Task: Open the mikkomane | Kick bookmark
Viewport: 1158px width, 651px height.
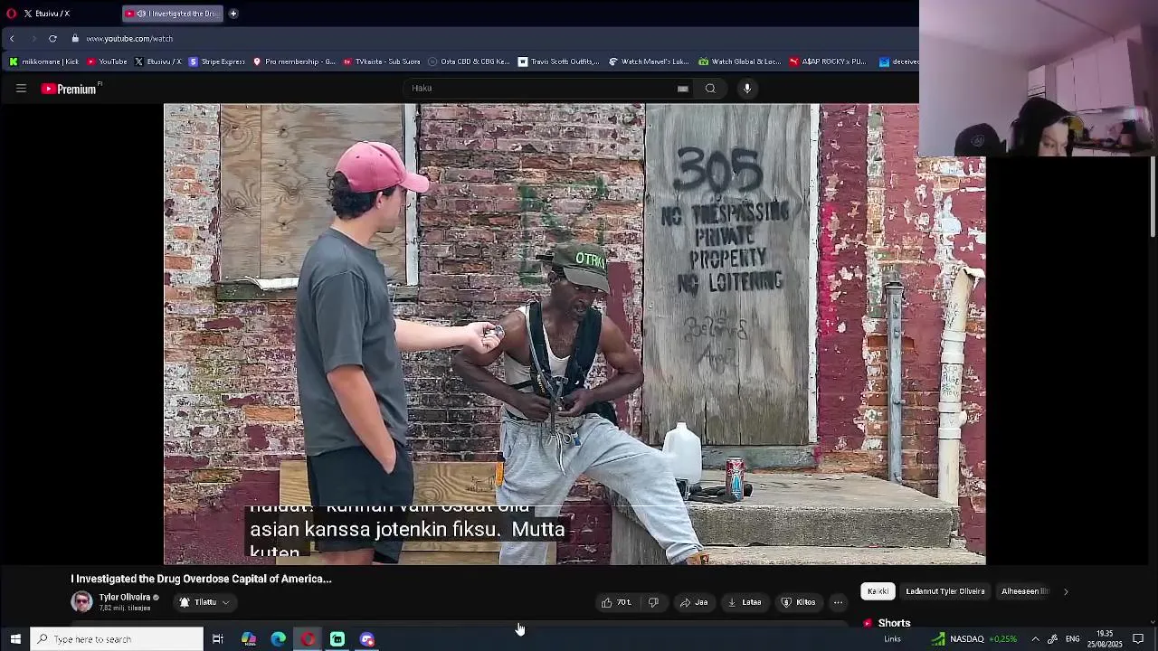Action: (43, 61)
